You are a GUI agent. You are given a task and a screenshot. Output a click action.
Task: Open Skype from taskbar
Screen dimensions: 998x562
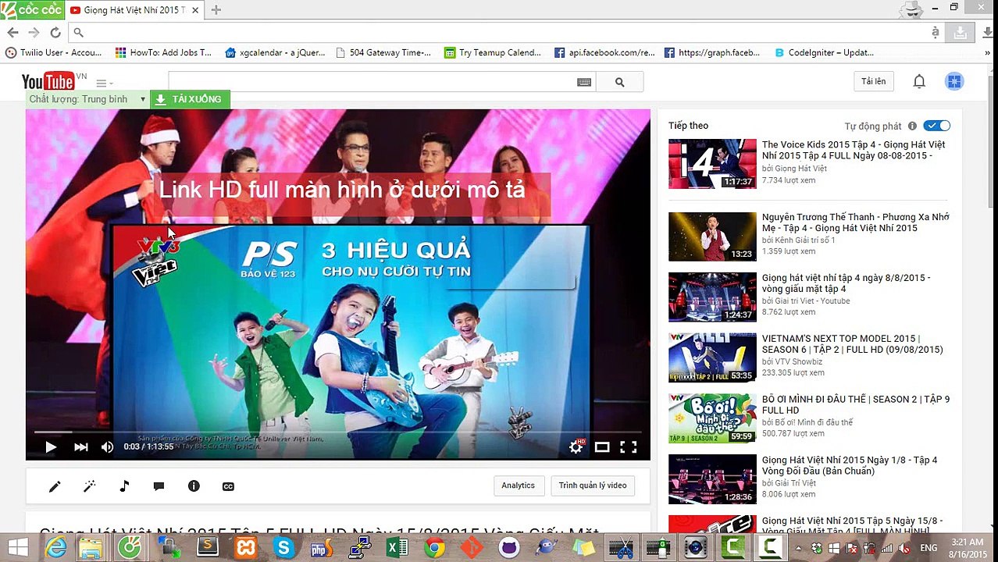pos(283,548)
